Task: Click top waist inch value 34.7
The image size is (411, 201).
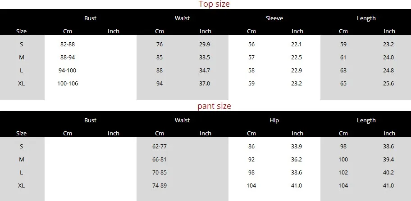Action: tap(205, 71)
